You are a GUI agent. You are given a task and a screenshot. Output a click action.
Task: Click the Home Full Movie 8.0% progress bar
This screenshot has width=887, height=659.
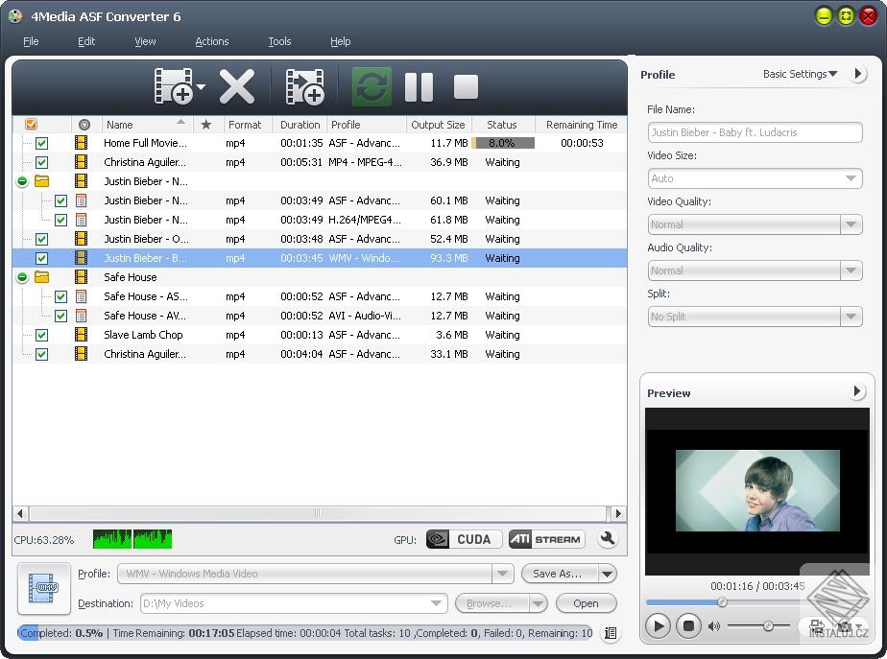[x=502, y=143]
